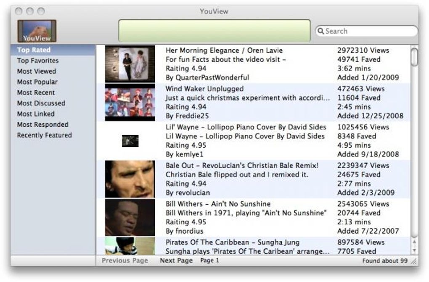This screenshot has width=429, height=282.
Task: Show Most Discussed videos
Action: pos(41,103)
